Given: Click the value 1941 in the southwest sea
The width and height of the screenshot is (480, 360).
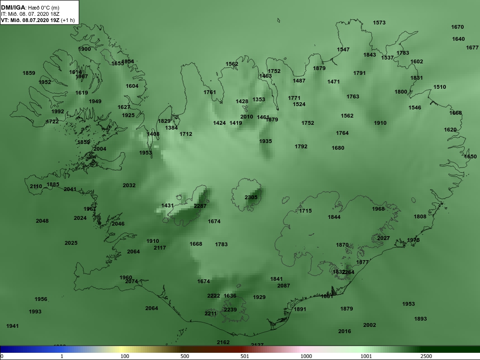Looking at the screenshot, I should [x=12, y=326].
